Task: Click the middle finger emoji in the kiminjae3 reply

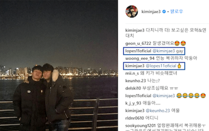Action: click(180, 66)
